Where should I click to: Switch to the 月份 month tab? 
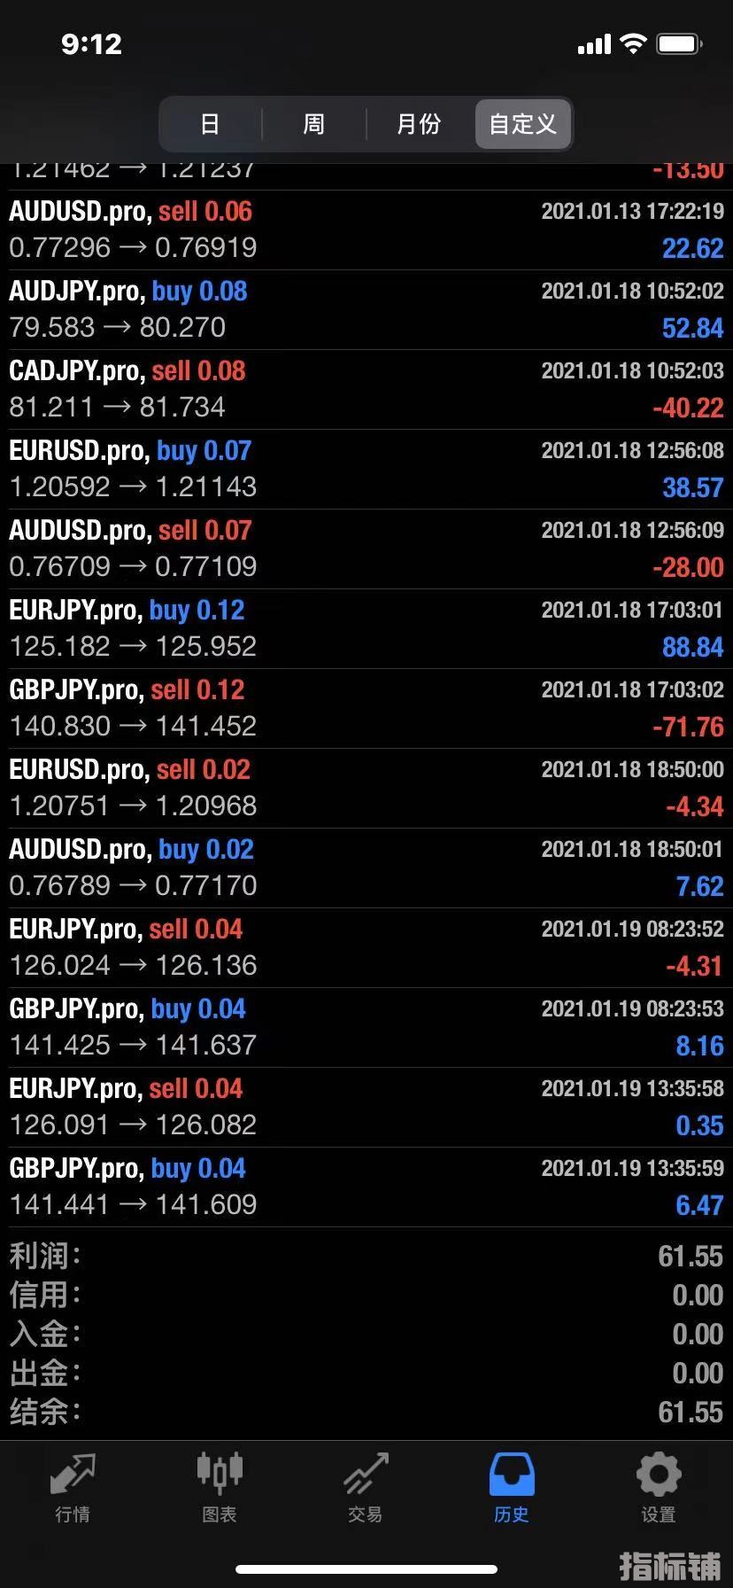pyautogui.click(x=419, y=124)
